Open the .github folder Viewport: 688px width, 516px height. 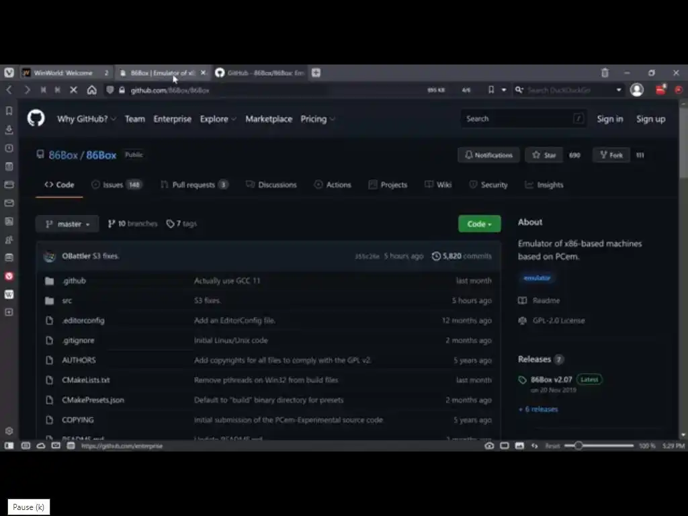(74, 281)
